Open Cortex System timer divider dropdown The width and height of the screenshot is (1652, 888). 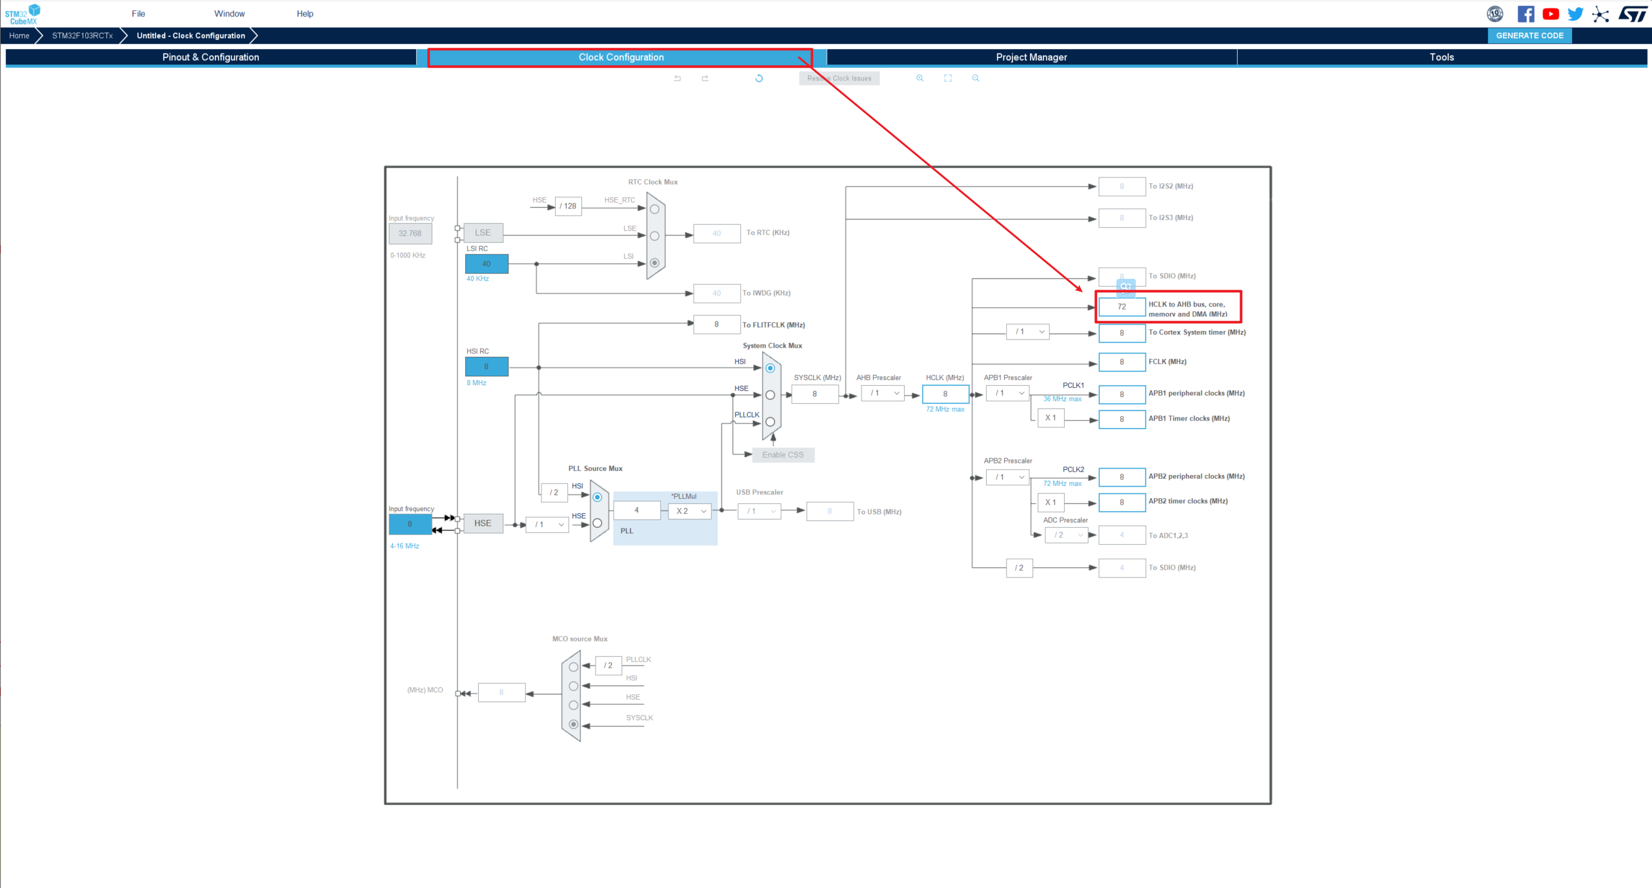click(x=1028, y=332)
